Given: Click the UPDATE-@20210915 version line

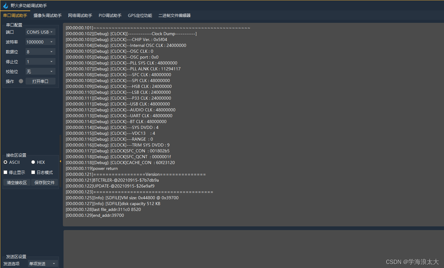Looking at the screenshot, I should pyautogui.click(x=110, y=186).
